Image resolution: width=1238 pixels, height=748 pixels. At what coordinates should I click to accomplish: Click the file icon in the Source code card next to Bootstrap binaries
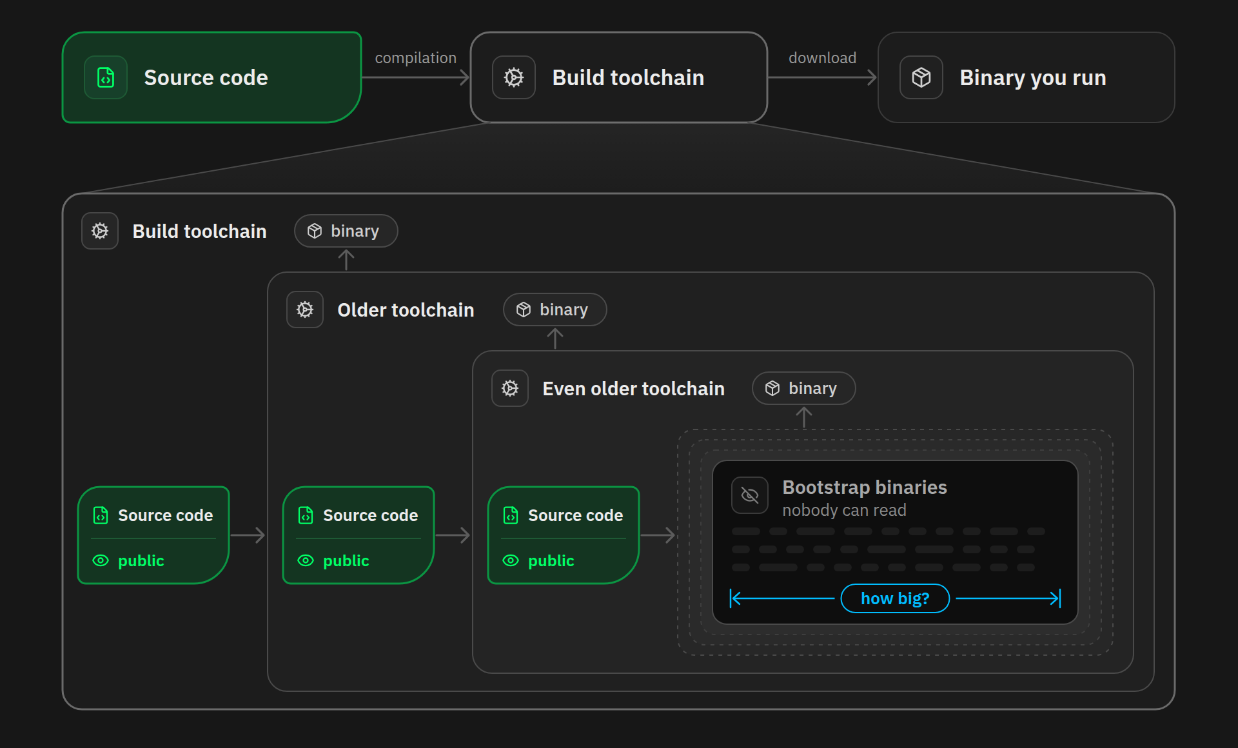click(511, 515)
